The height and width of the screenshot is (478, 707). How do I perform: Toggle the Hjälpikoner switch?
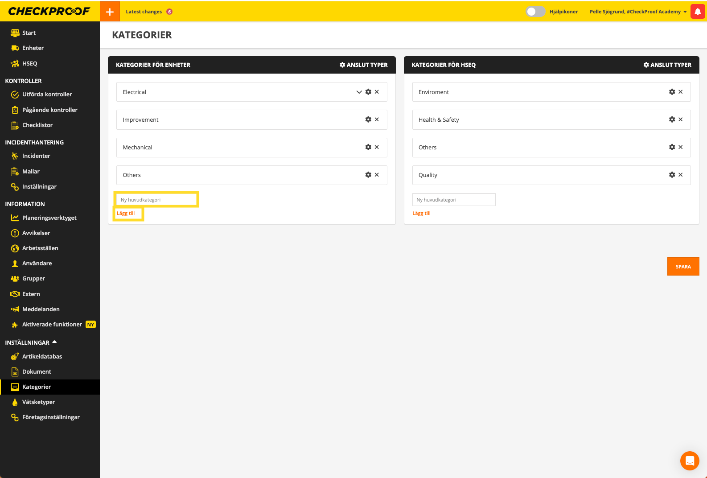coord(535,12)
